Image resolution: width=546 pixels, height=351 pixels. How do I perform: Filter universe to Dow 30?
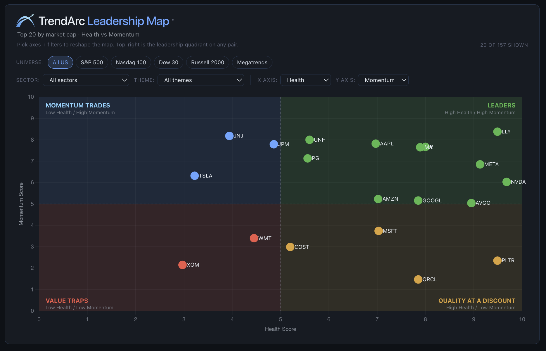169,62
